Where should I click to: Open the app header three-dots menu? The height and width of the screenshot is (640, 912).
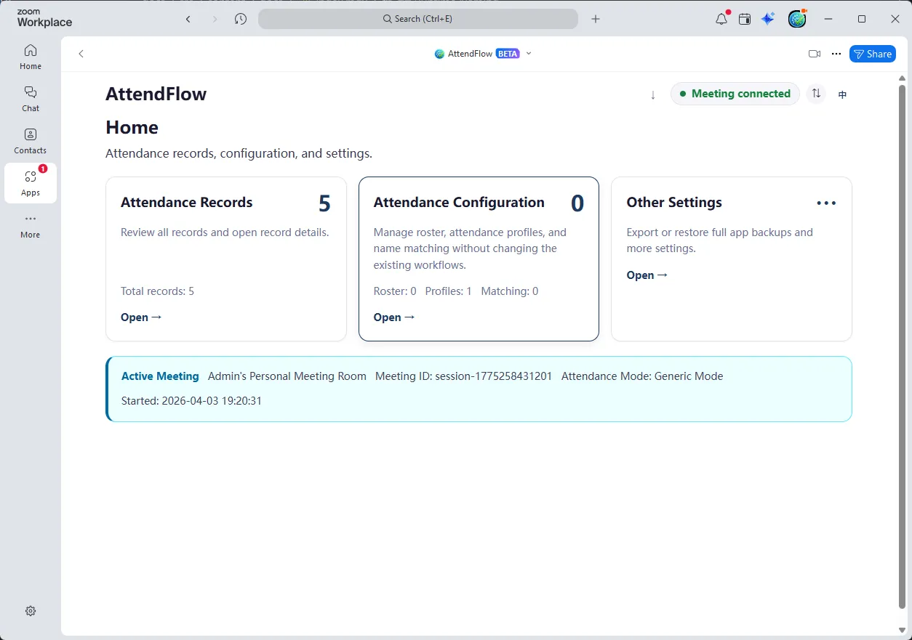click(836, 54)
